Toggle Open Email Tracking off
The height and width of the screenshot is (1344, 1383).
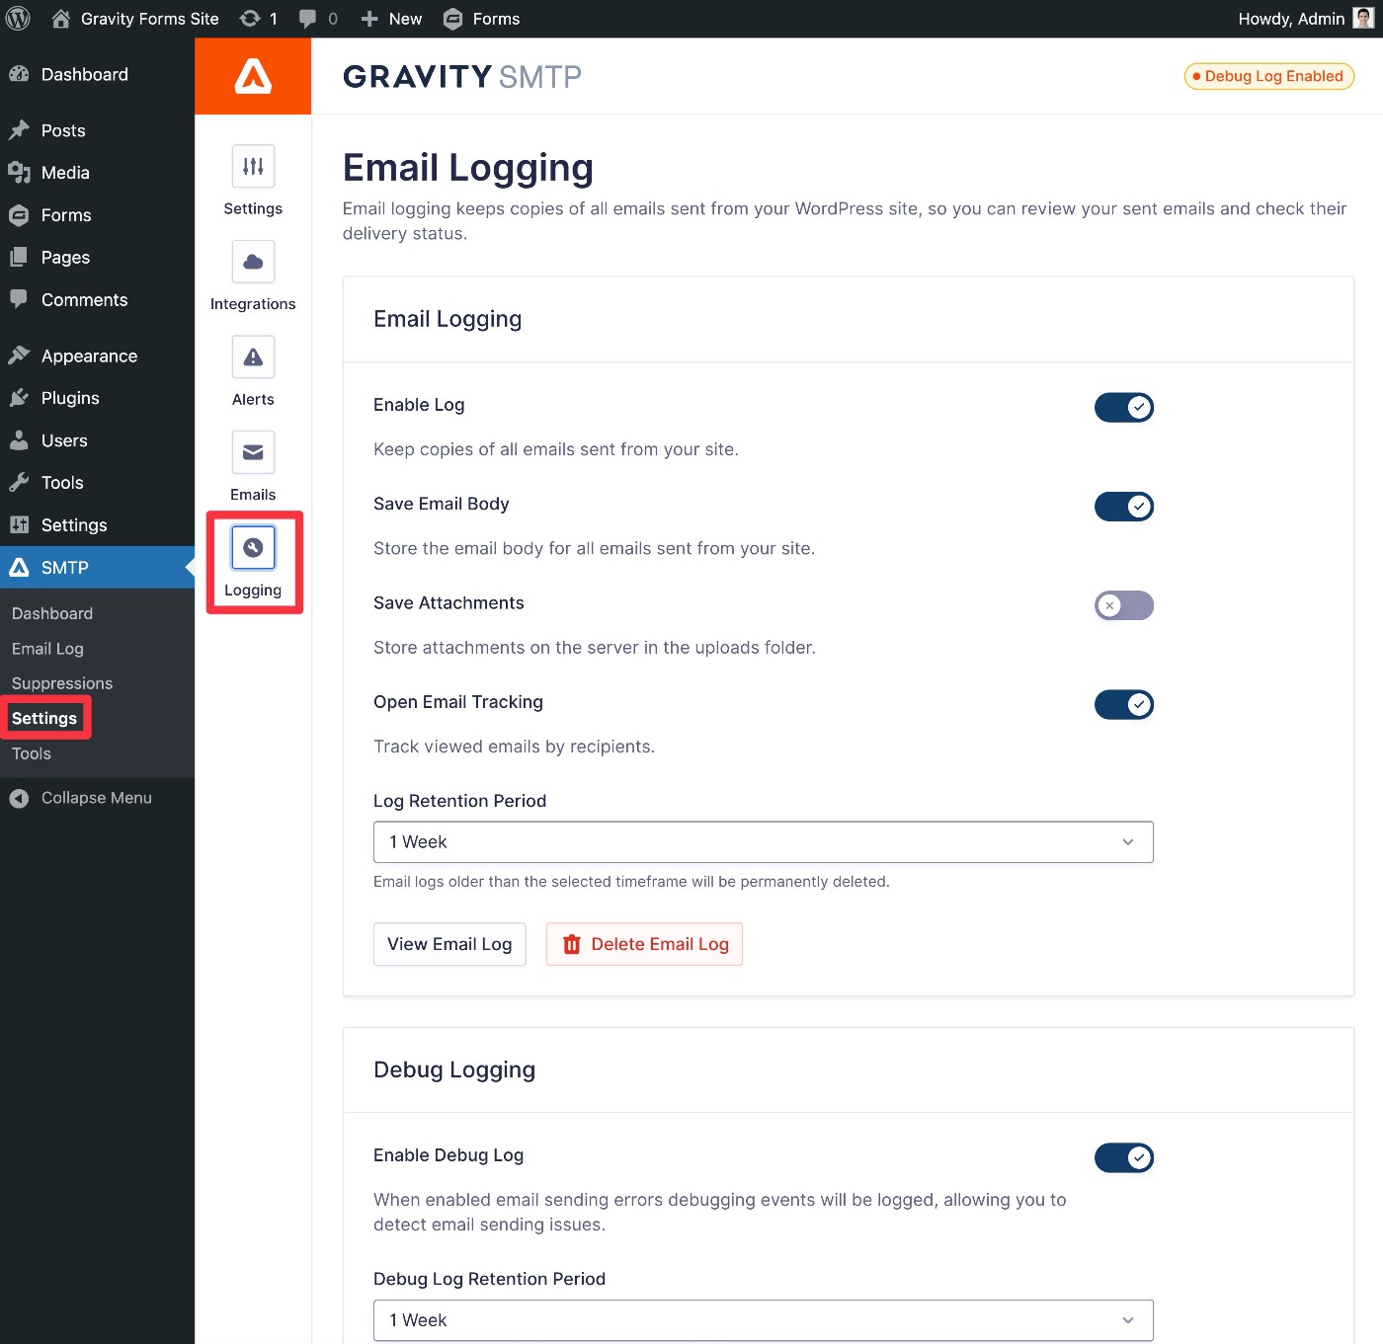(x=1123, y=704)
